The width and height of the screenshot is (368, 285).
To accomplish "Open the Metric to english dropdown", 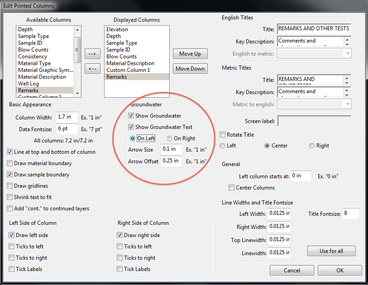I will 347,104.
